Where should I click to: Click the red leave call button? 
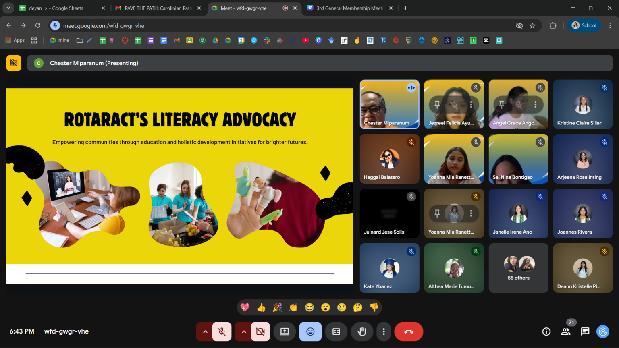click(x=409, y=331)
